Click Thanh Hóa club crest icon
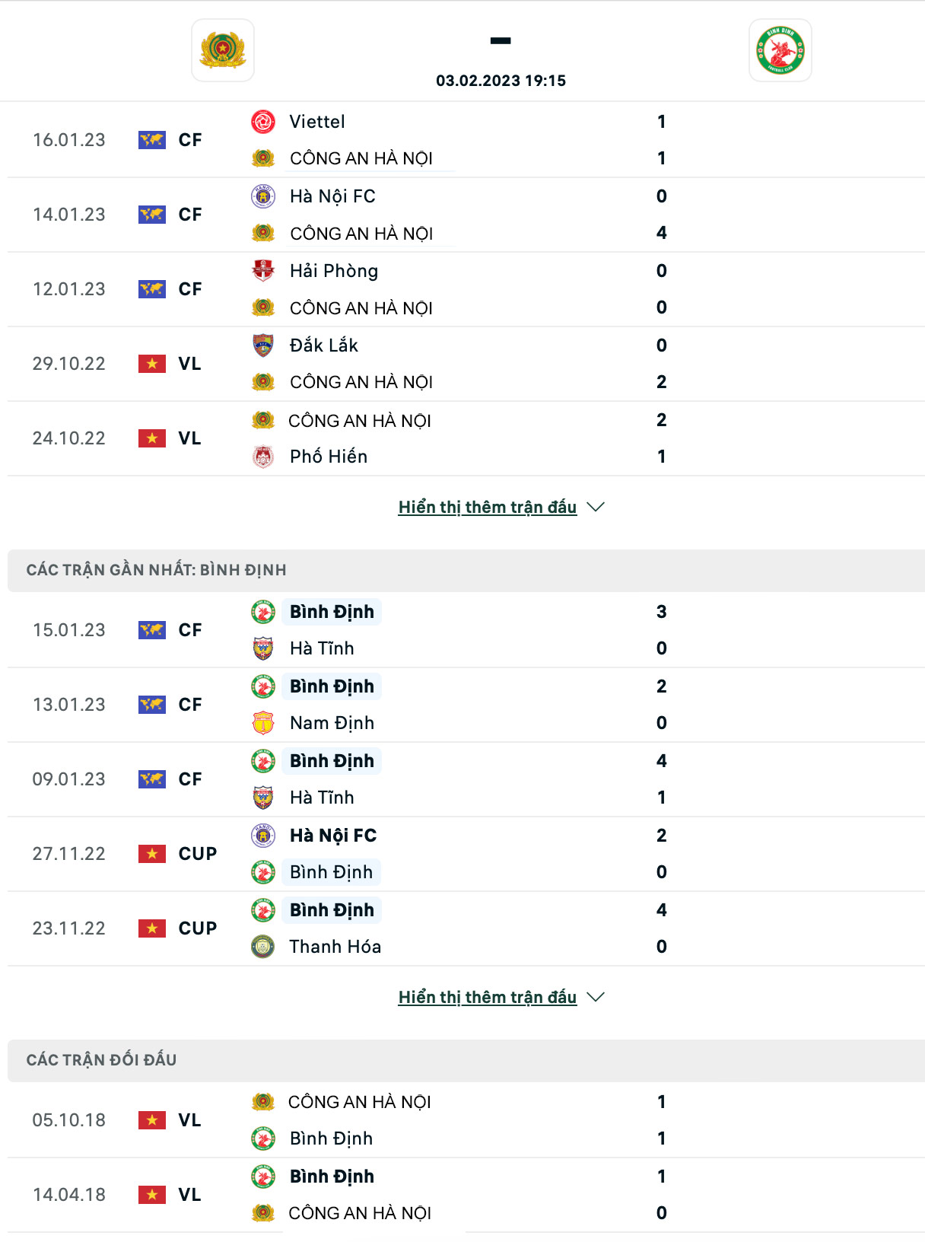 (x=263, y=947)
